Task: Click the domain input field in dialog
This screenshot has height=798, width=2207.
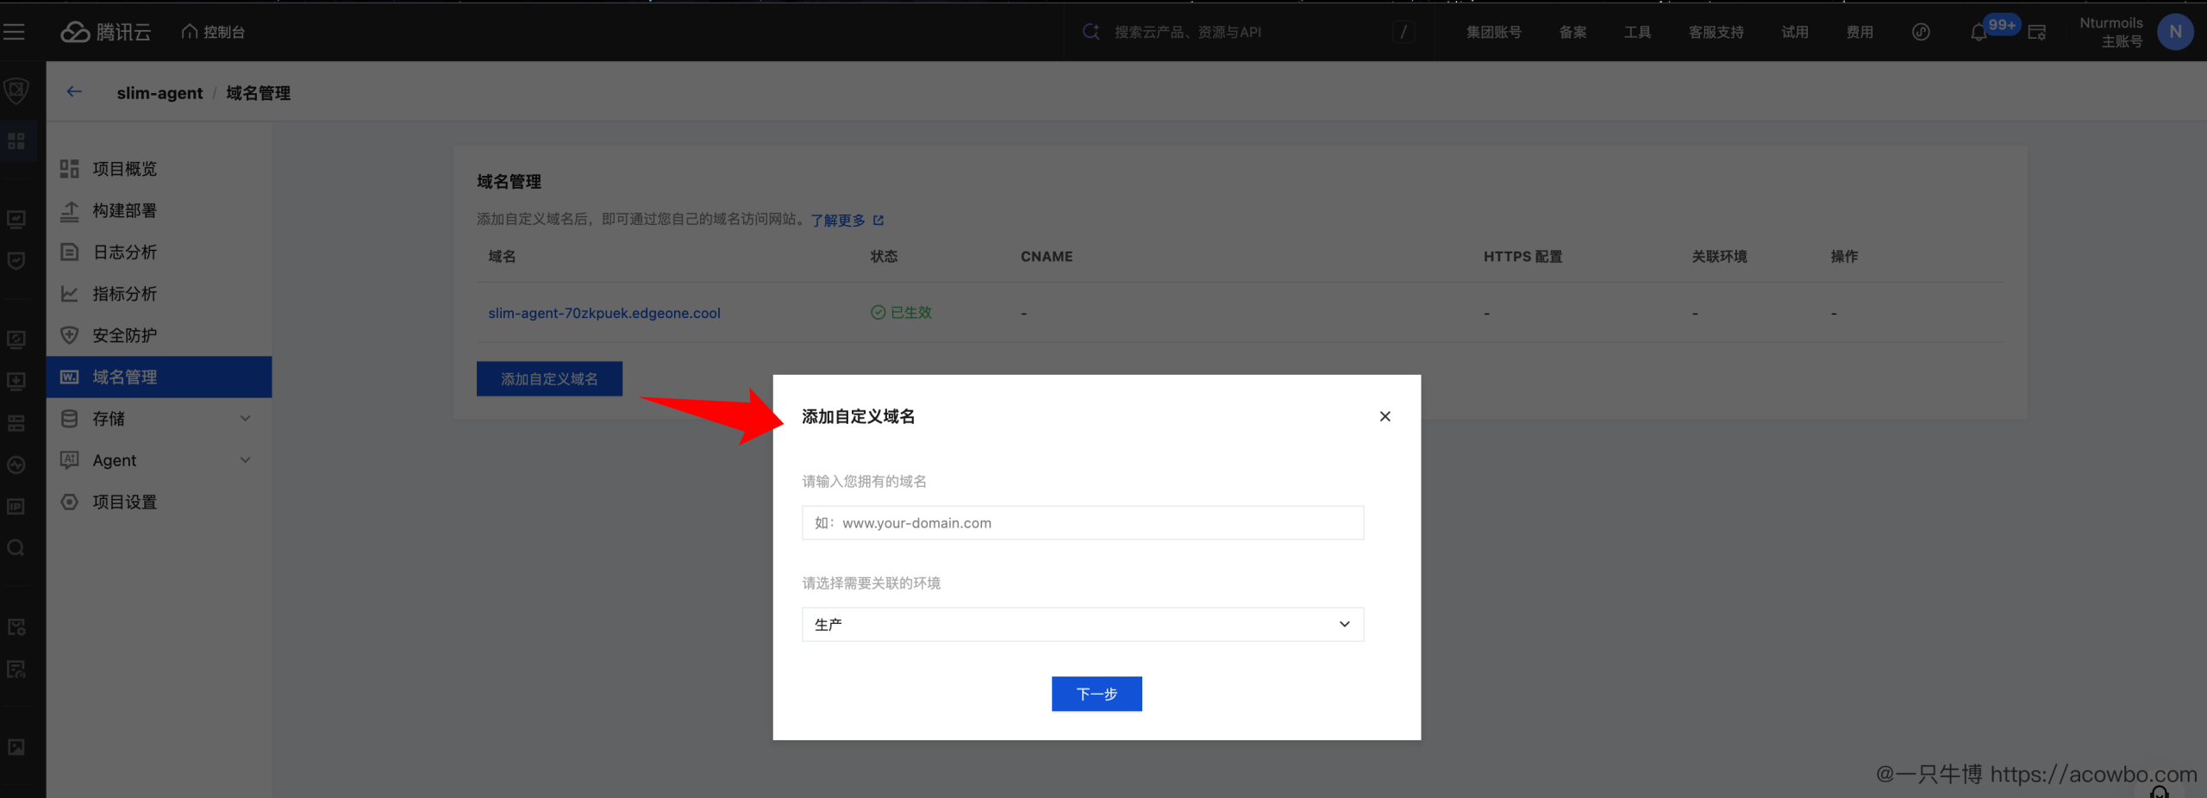Action: tap(1083, 523)
